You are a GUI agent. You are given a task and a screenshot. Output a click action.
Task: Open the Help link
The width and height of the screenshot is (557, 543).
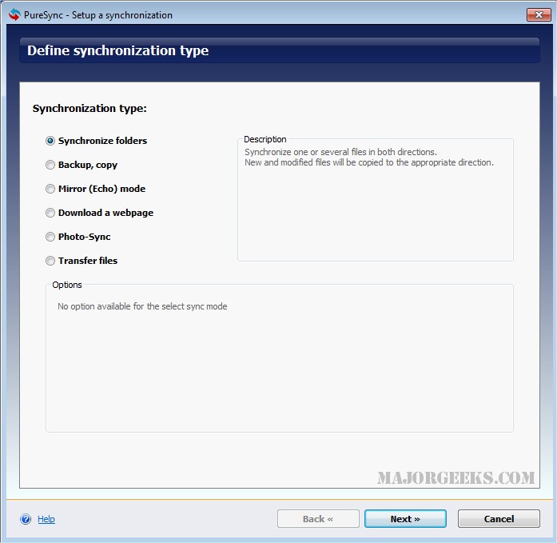click(46, 519)
